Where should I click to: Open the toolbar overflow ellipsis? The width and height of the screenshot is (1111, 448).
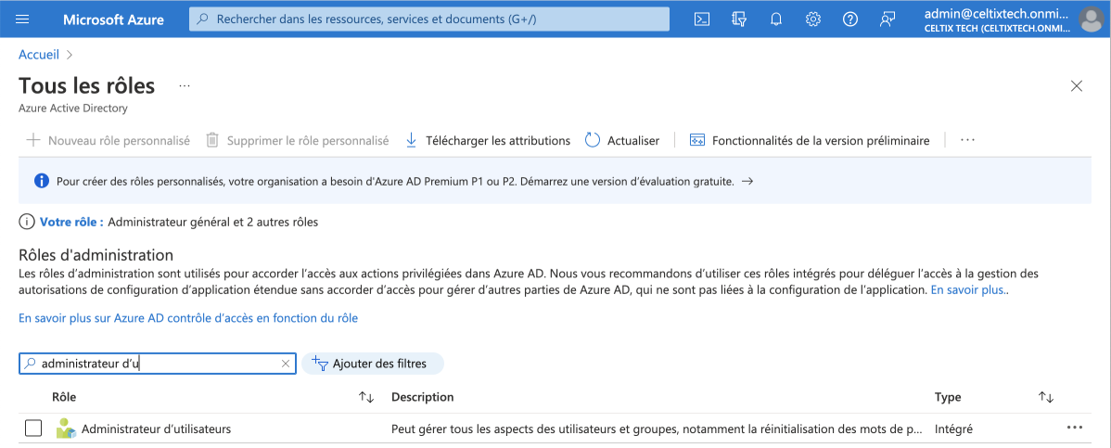967,140
